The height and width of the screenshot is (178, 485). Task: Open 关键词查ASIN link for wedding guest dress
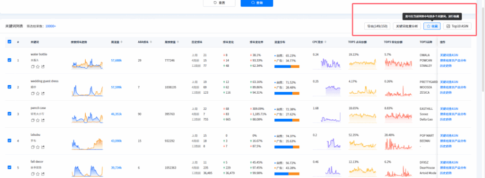[449, 81]
